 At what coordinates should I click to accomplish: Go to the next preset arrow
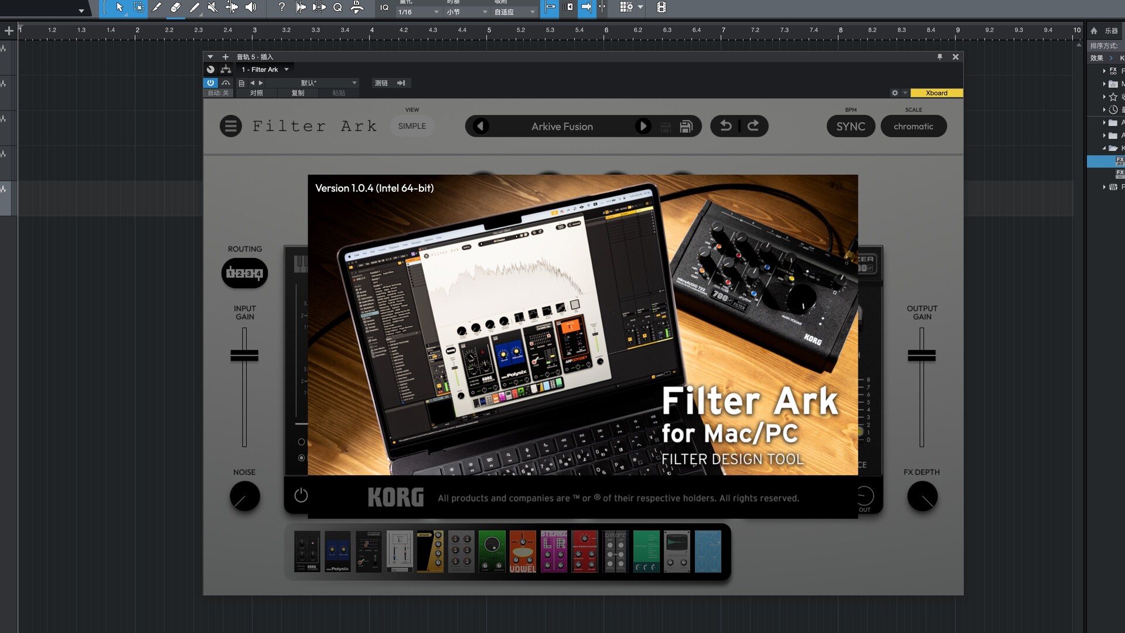[643, 126]
